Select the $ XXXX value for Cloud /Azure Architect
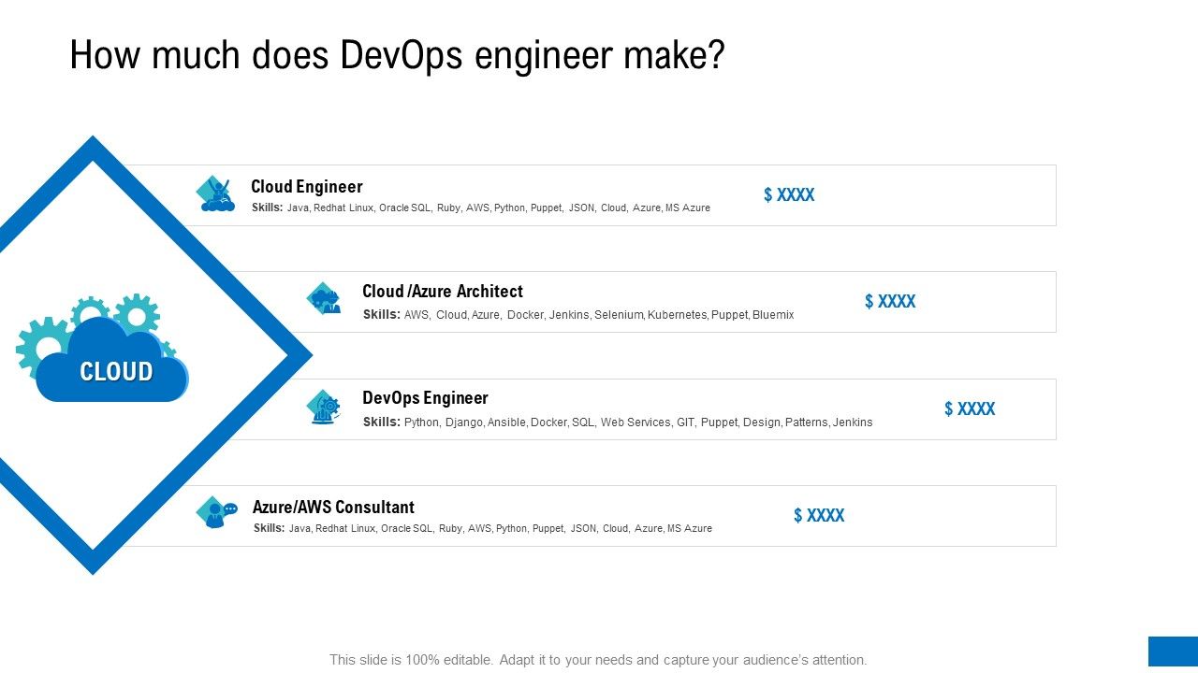 (x=890, y=301)
